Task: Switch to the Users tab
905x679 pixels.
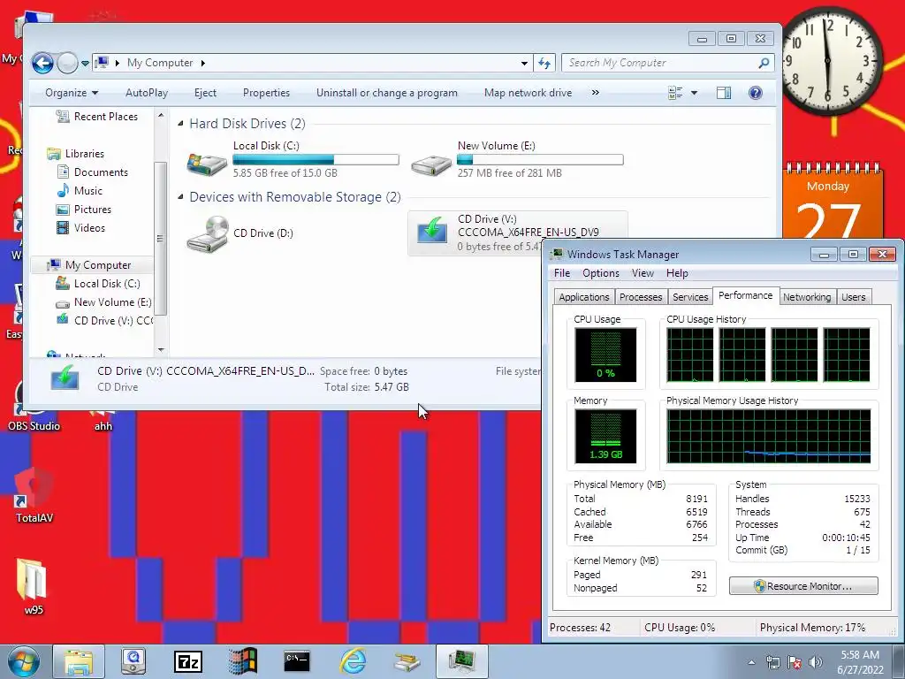Action: [853, 297]
